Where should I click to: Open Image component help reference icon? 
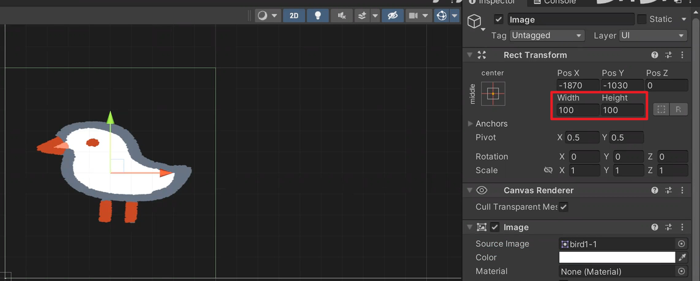pos(655,227)
